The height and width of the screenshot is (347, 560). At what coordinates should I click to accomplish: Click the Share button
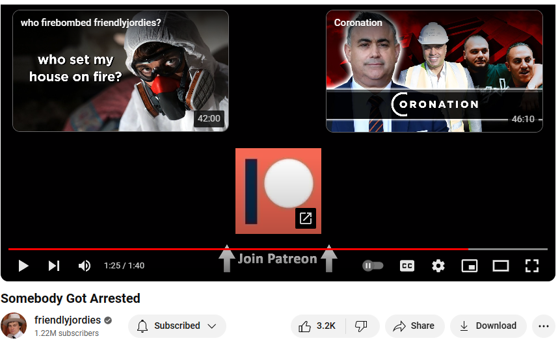coord(414,326)
